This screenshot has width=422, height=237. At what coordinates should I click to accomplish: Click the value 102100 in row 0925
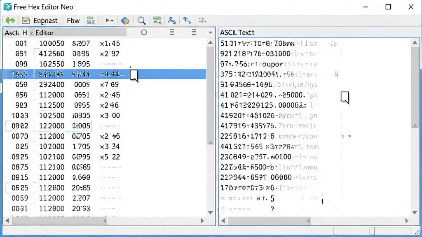(52, 157)
